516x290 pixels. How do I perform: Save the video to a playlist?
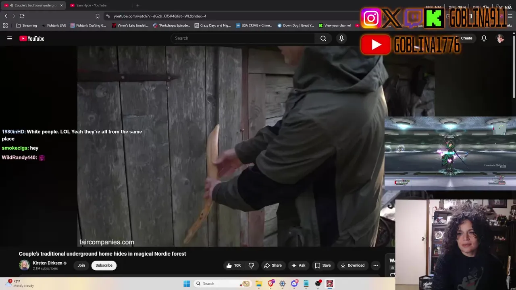pos(322,265)
